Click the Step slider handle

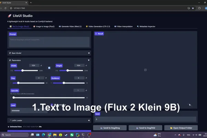(x=18, y=83)
